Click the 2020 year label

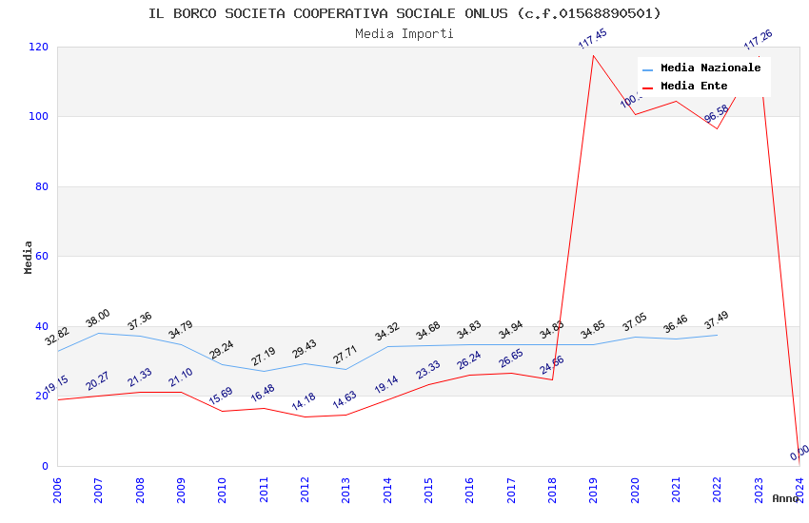click(x=635, y=490)
